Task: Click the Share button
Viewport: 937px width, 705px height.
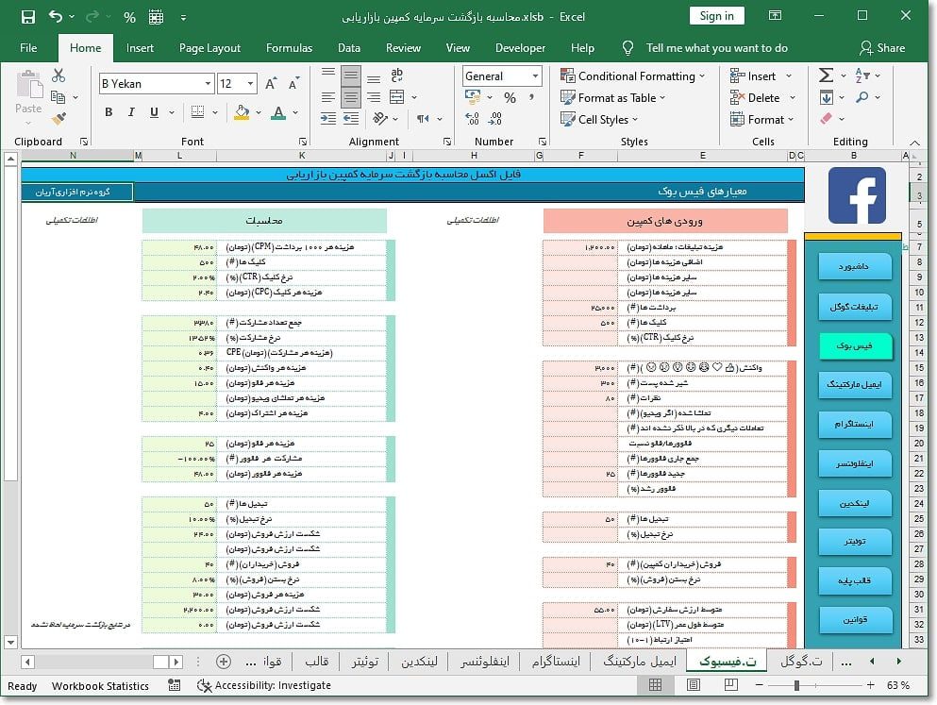Action: [x=882, y=48]
